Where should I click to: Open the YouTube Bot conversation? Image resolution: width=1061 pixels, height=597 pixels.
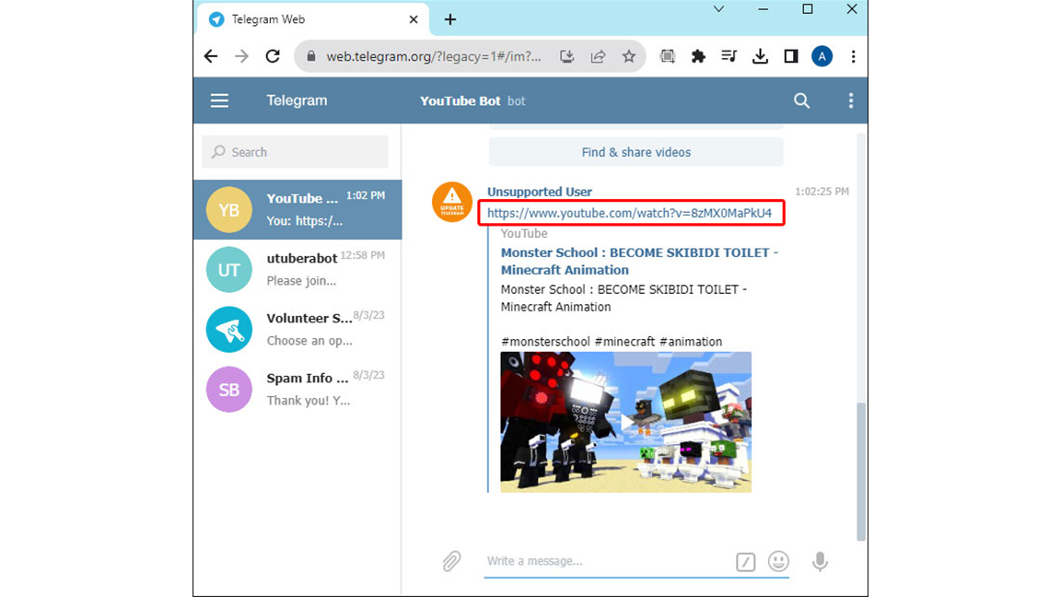coord(297,209)
